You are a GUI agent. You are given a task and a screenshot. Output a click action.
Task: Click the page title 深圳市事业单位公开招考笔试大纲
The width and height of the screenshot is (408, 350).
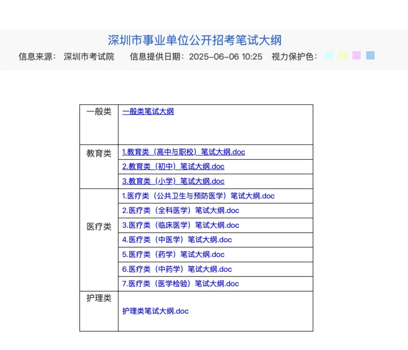click(195, 40)
